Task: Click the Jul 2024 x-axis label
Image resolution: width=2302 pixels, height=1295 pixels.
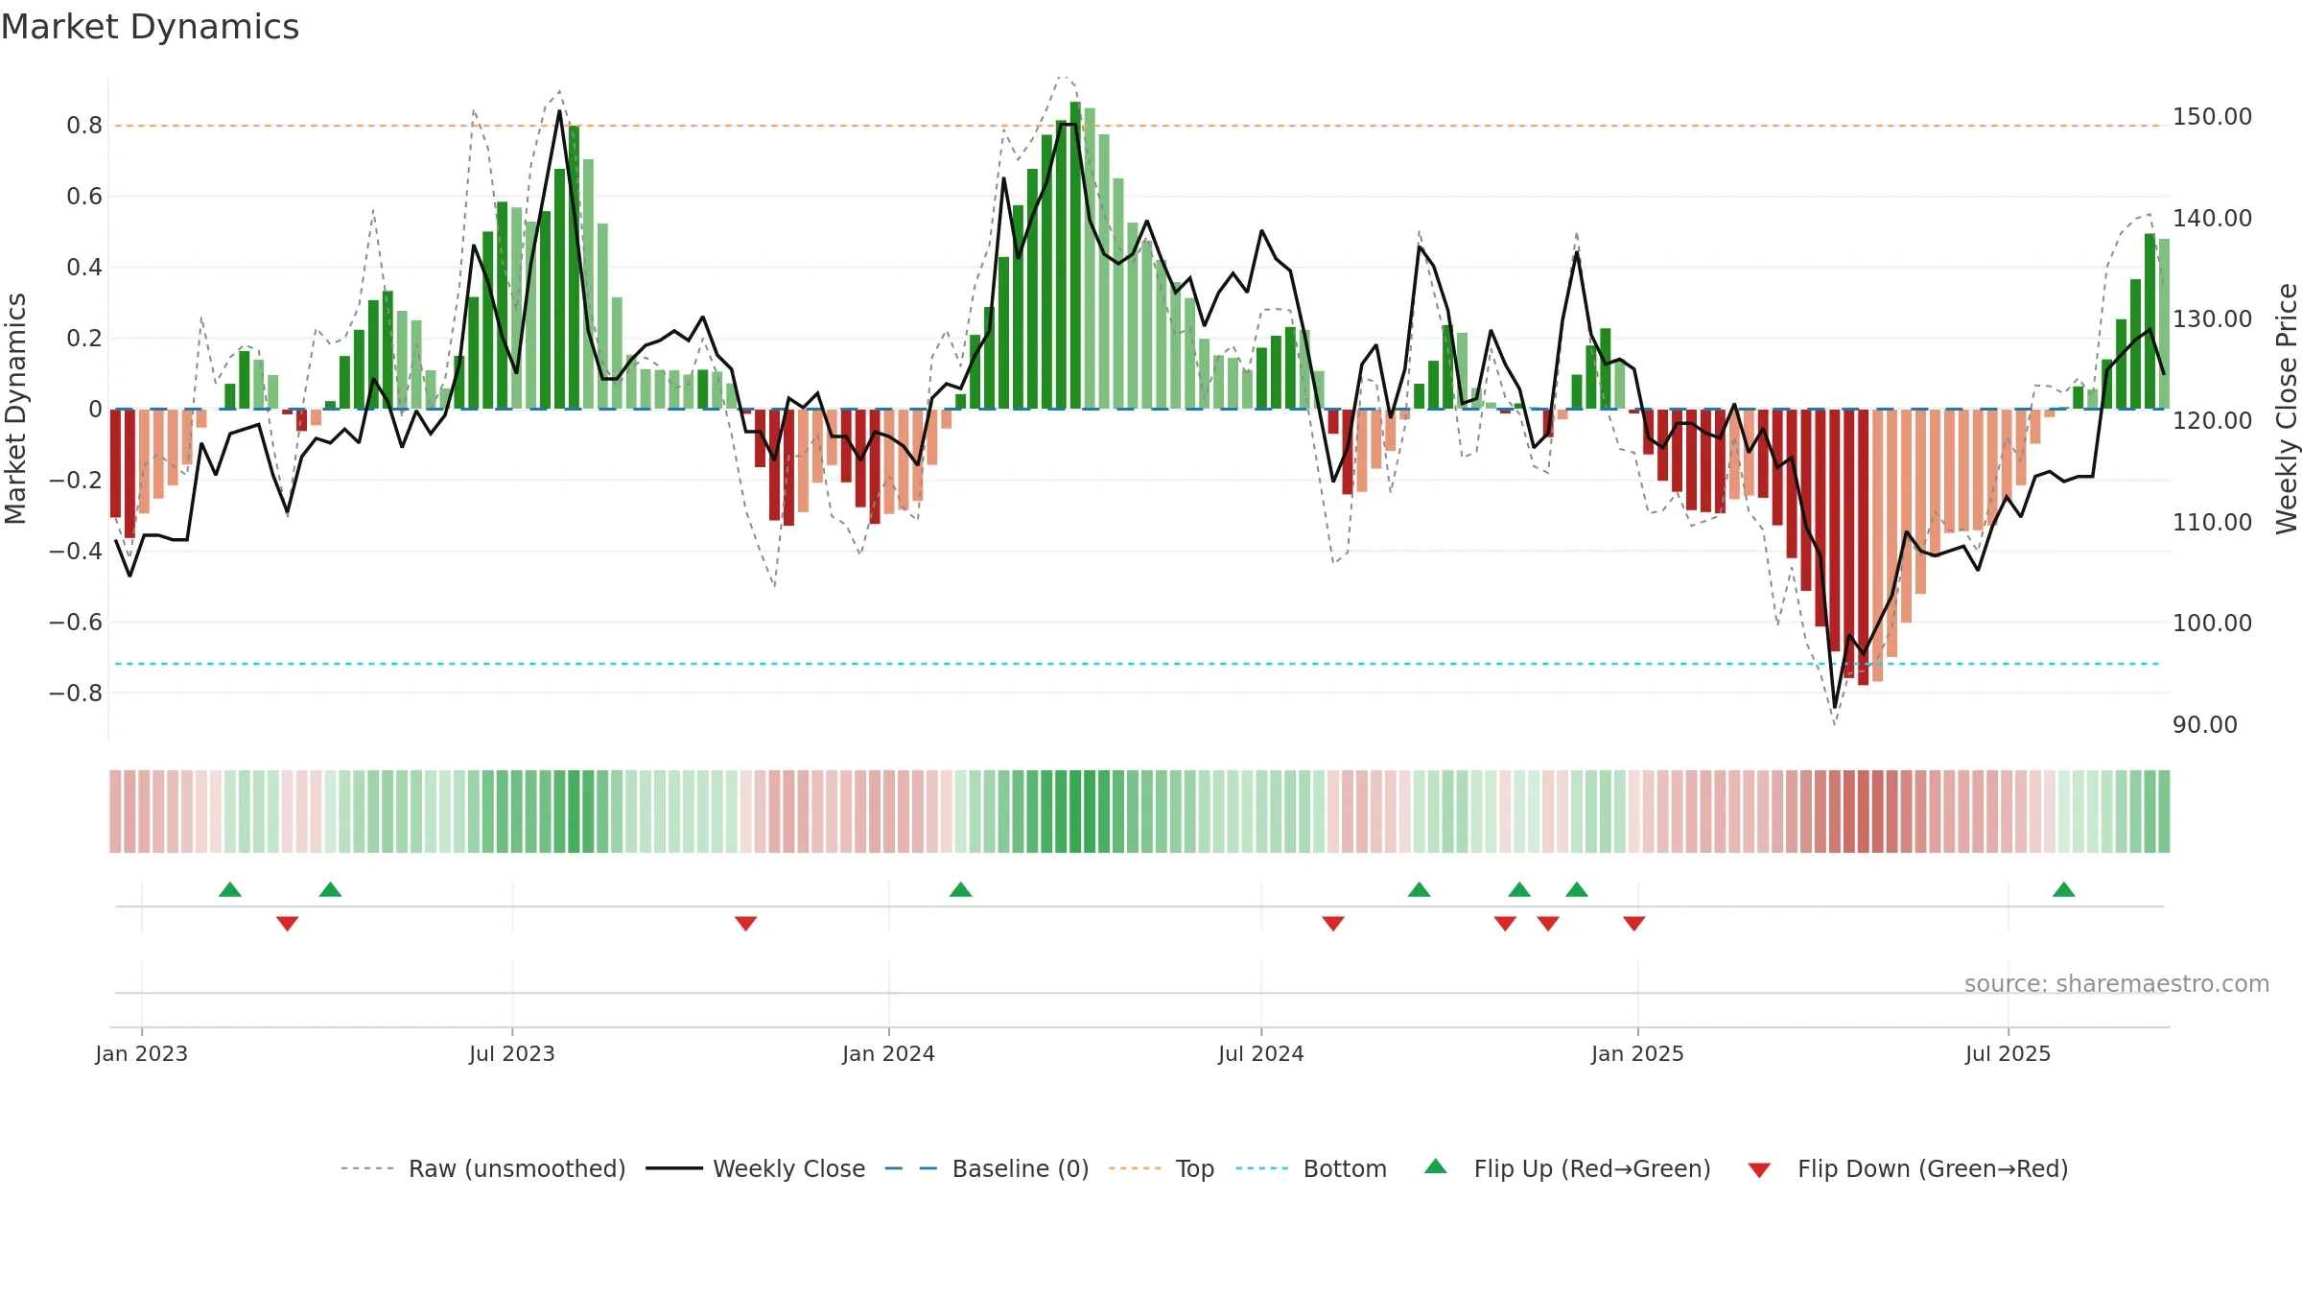Action: pyautogui.click(x=1261, y=1053)
